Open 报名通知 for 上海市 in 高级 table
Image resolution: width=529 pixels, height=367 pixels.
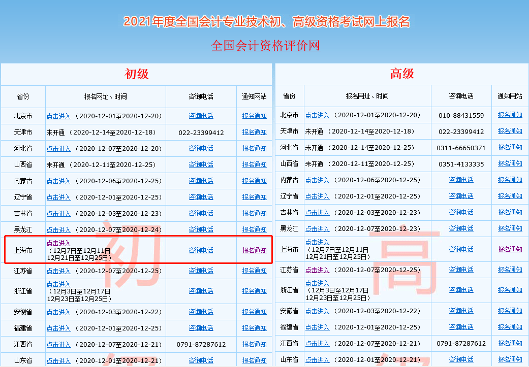[510, 249]
